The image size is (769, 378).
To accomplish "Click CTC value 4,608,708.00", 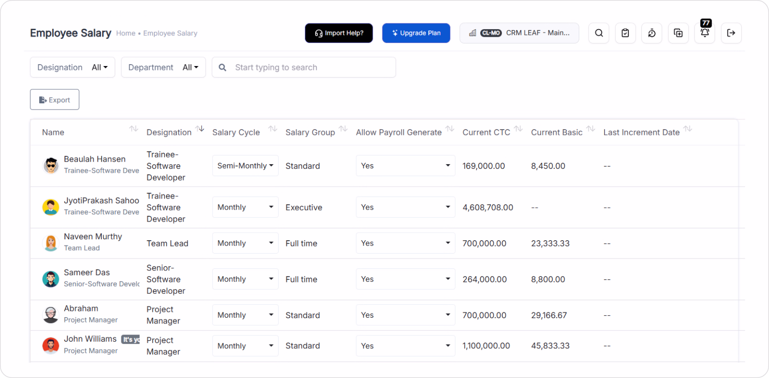I will point(488,208).
